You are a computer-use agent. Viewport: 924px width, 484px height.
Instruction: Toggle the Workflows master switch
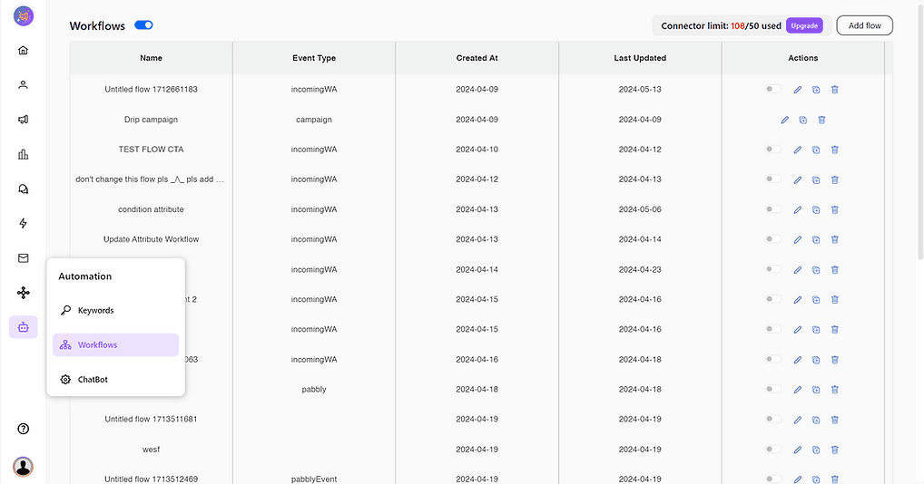click(143, 24)
